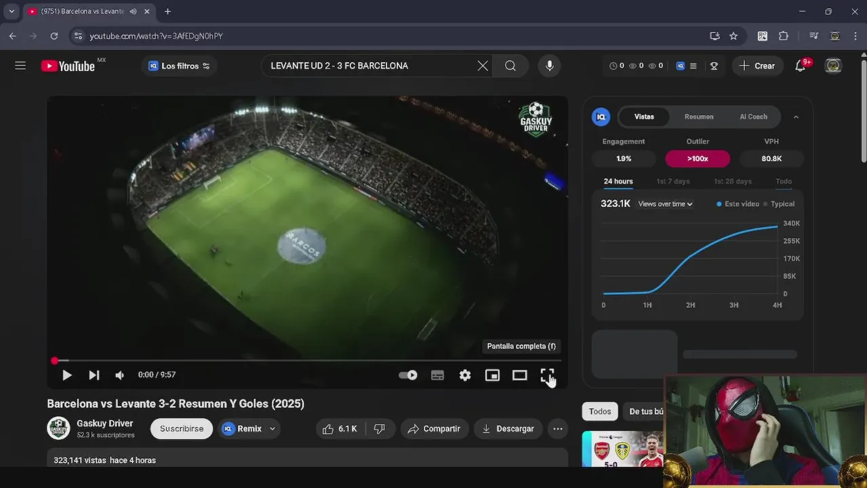
Task: Toggle Typical legend series
Action: (x=778, y=204)
